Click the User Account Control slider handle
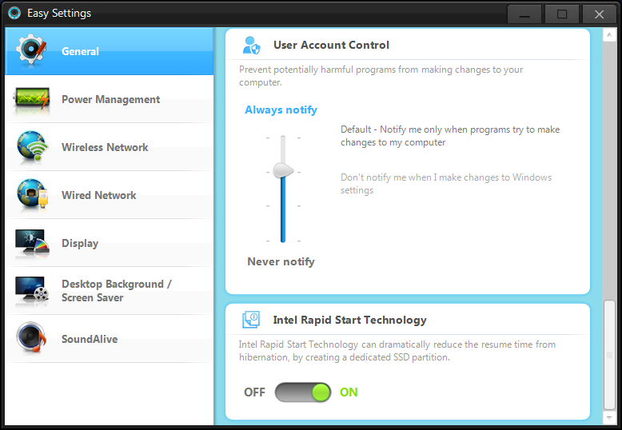This screenshot has height=430, width=622. (x=283, y=169)
